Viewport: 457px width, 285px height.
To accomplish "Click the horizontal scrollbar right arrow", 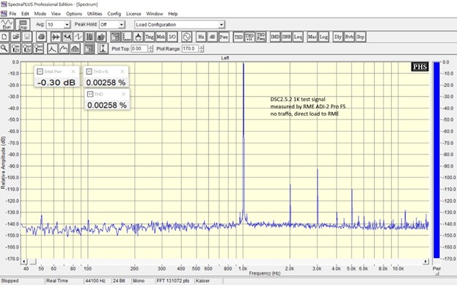I will click(x=425, y=262).
